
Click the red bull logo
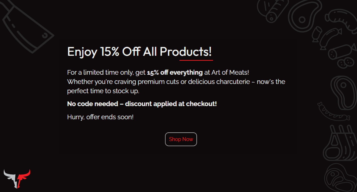click(17, 178)
